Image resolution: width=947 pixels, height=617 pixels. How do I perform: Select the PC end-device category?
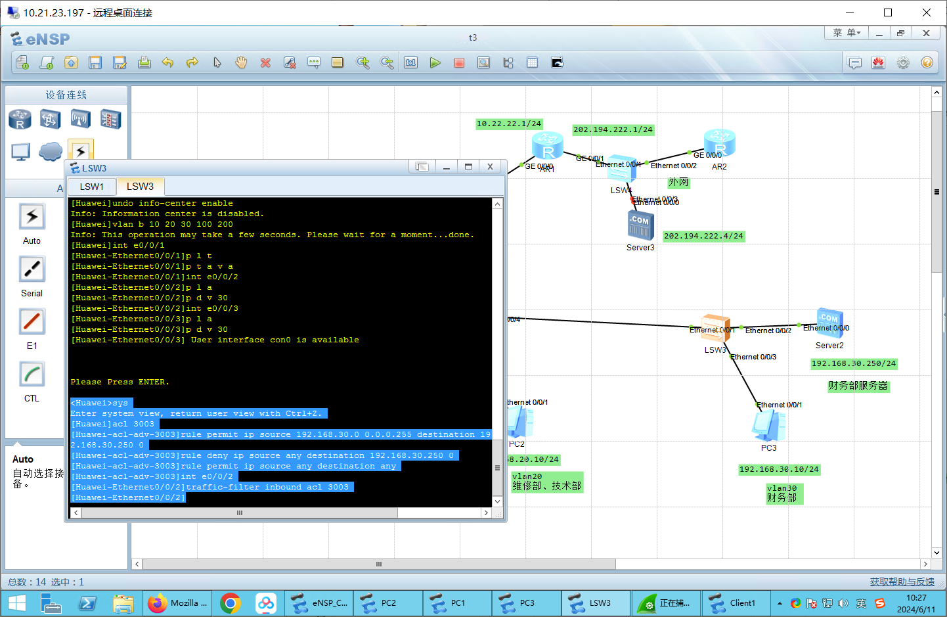point(20,152)
